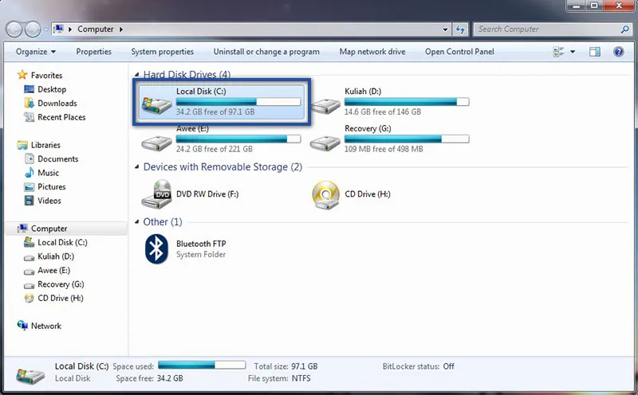638x395 pixels.
Task: Click the Favorites star icon
Action: click(22, 75)
